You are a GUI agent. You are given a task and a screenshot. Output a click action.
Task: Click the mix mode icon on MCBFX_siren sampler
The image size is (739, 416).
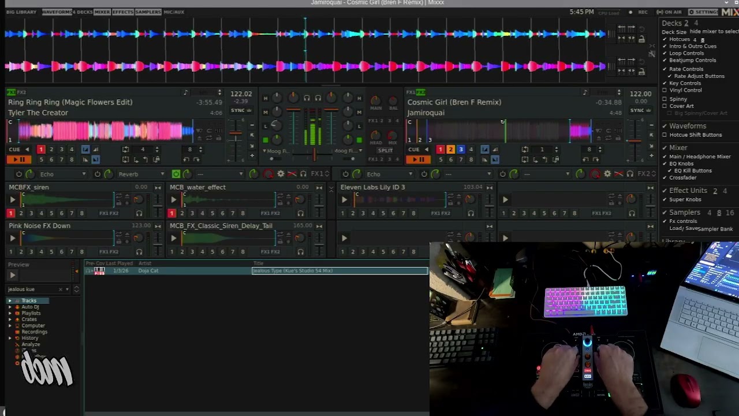click(158, 188)
